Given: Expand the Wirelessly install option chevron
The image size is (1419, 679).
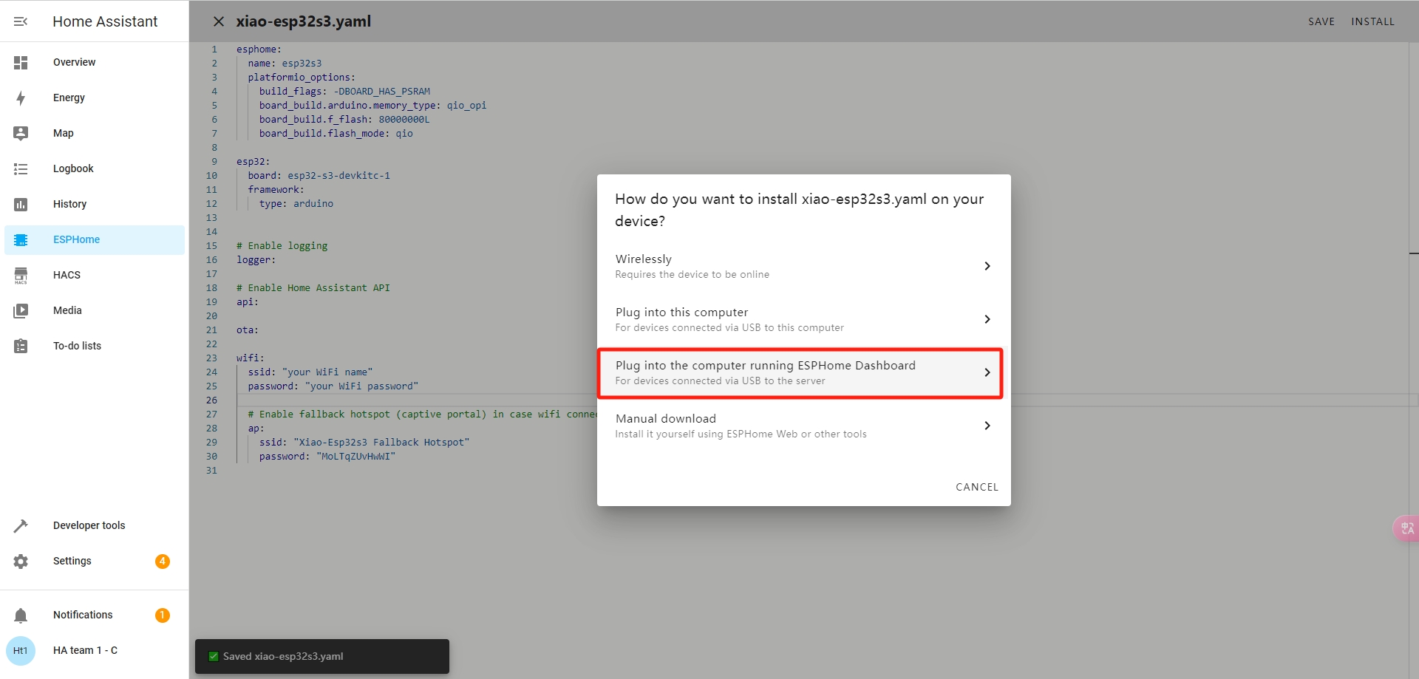Looking at the screenshot, I should pyautogui.click(x=987, y=266).
